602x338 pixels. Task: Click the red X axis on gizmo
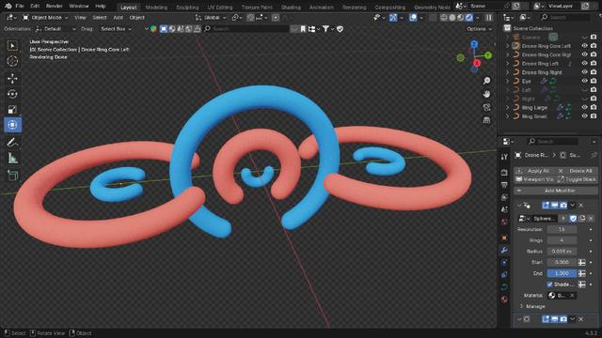pyautogui.click(x=477, y=63)
